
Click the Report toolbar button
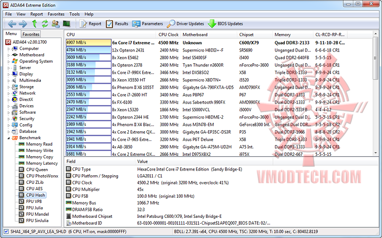pyautogui.click(x=90, y=24)
